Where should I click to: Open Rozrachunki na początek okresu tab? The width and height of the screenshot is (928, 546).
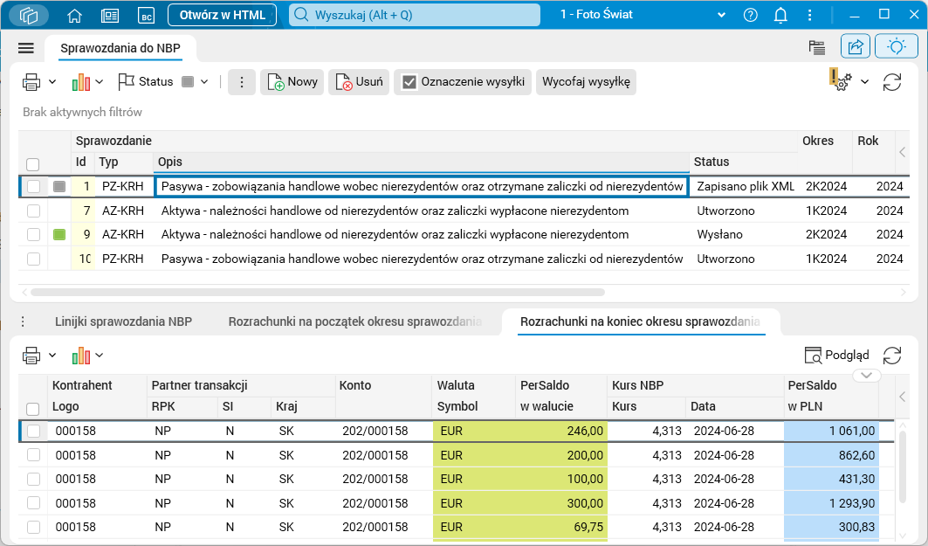coord(354,321)
